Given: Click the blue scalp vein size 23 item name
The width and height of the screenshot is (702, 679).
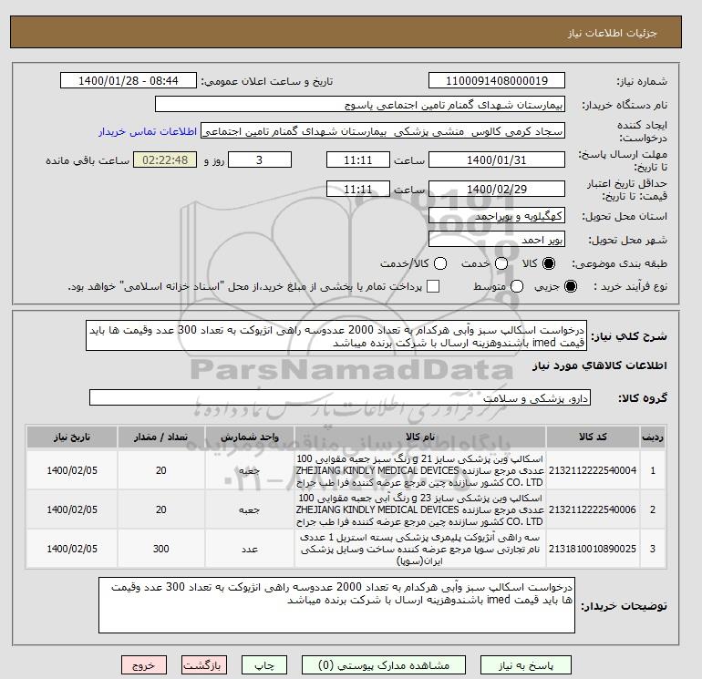Looking at the screenshot, I should pyautogui.click(x=420, y=509).
